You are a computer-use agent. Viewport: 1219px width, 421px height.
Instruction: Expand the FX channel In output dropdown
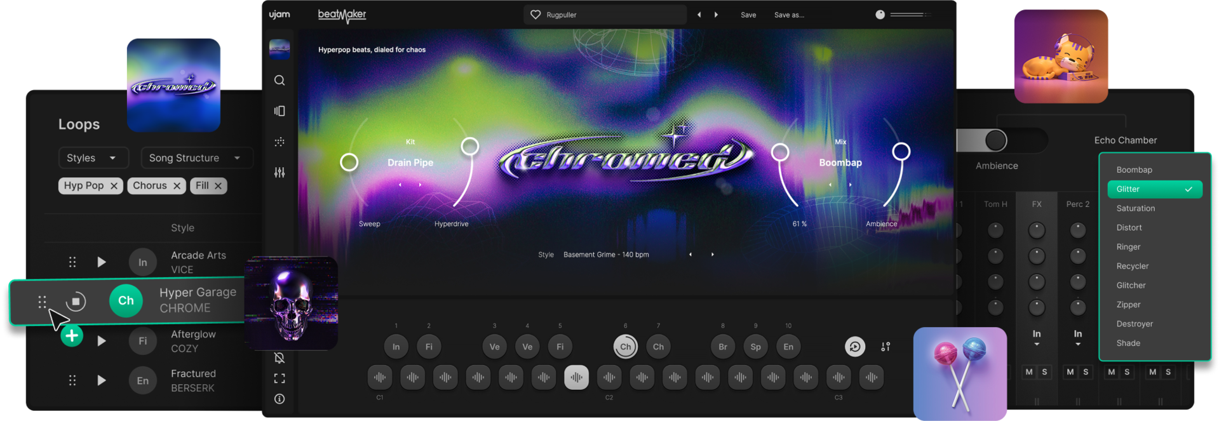[x=1037, y=338]
